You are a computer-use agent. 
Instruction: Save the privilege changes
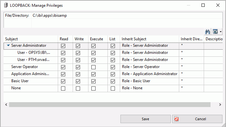point(146,119)
